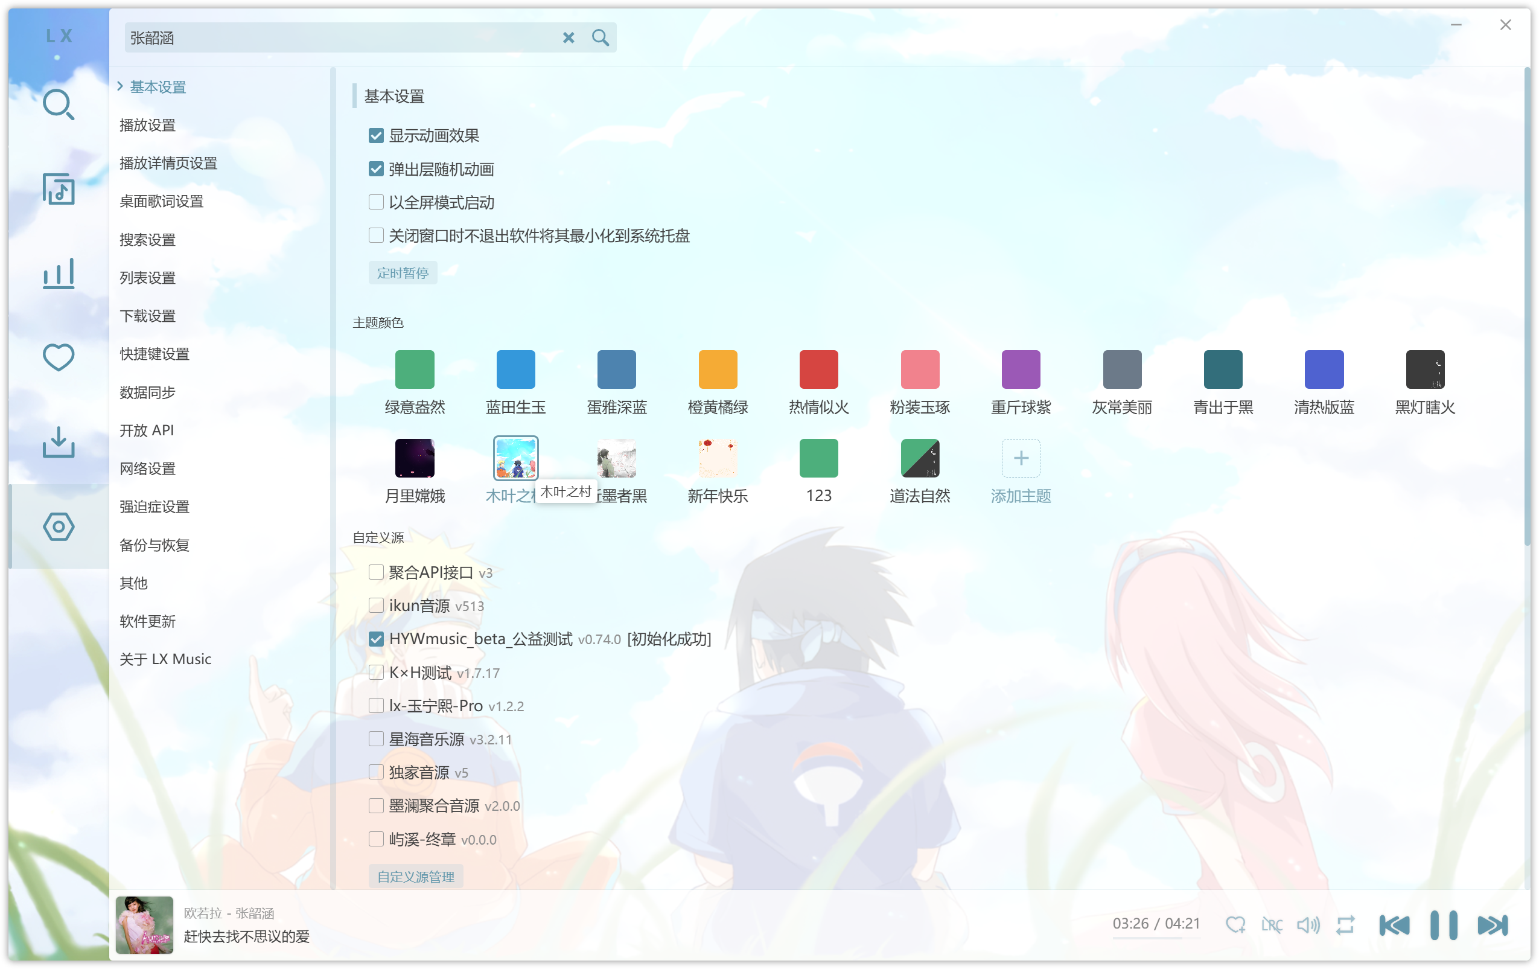Image resolution: width=1539 pixels, height=969 pixels.
Task: Open my favorites heart icon in sidebar
Action: pos(58,357)
